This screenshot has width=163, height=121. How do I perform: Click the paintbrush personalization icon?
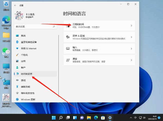[x=17, y=55]
